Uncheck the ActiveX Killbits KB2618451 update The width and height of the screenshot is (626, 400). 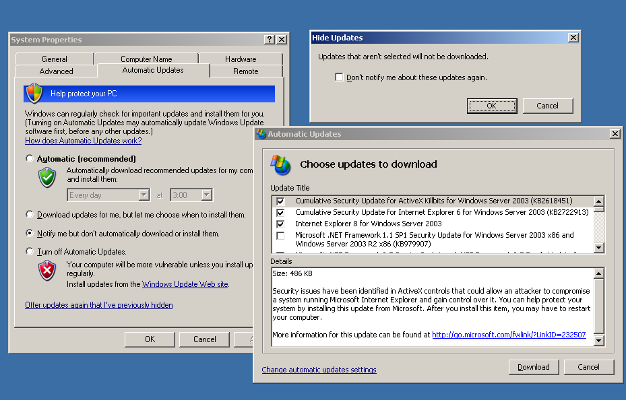coord(281,201)
